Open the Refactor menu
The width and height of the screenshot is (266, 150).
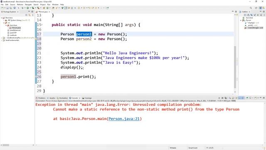20,5
